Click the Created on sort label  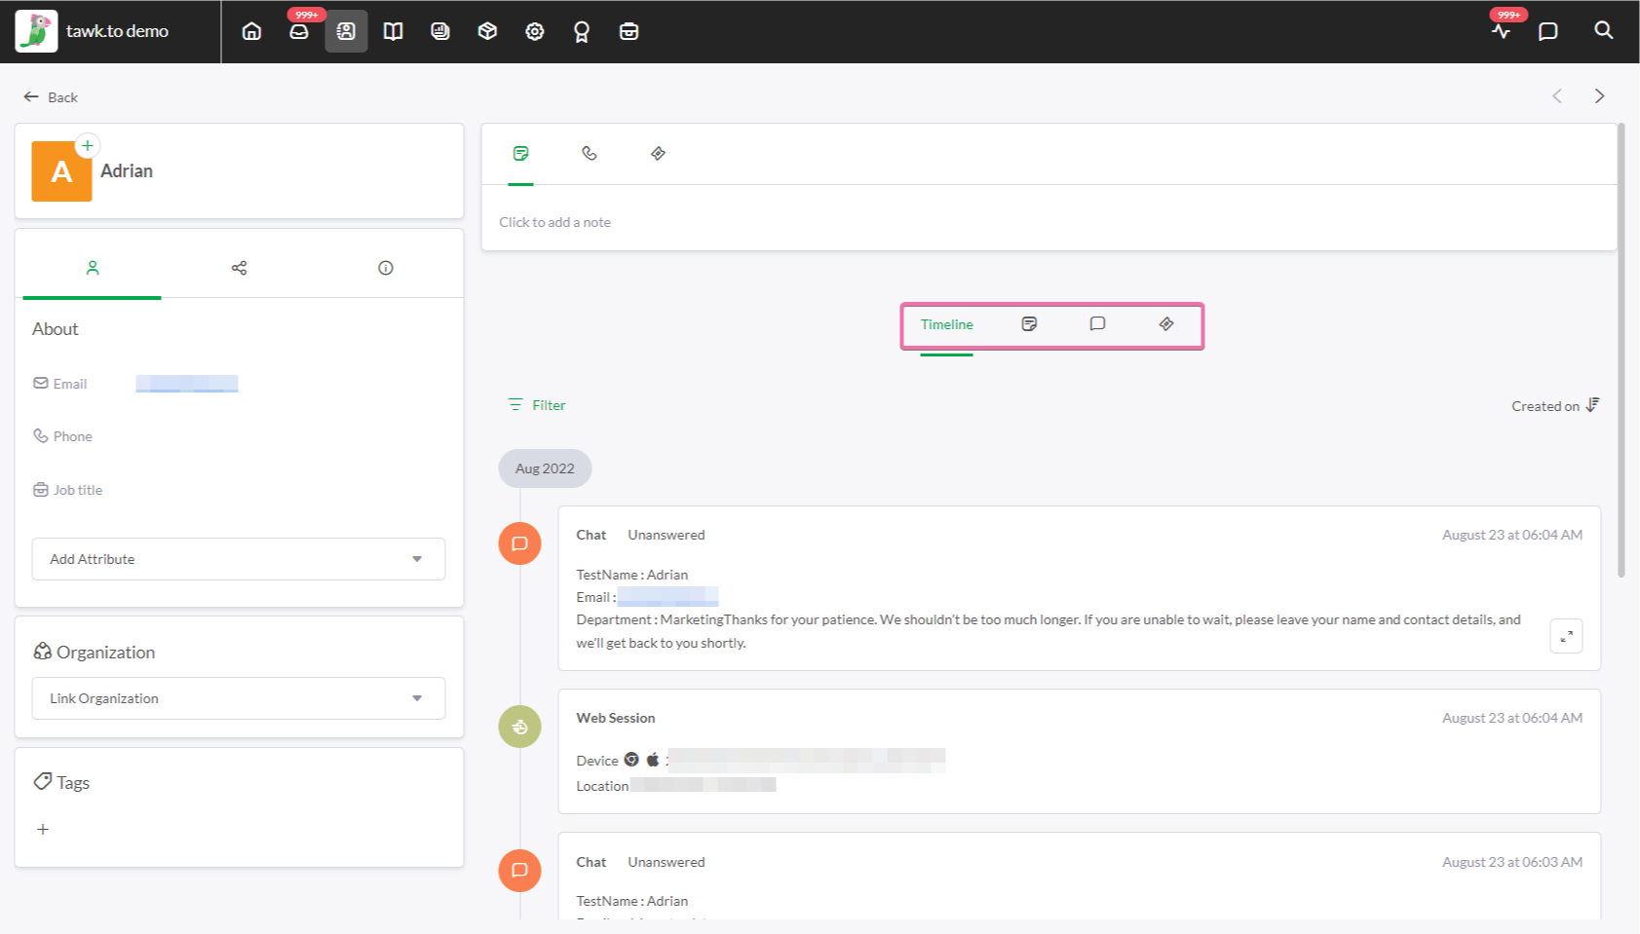[x=1545, y=406]
